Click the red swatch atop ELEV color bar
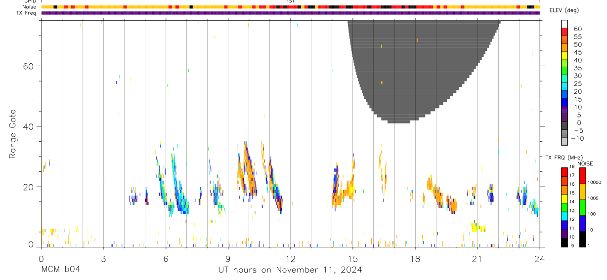The width and height of the screenshot is (607, 280). click(x=564, y=32)
